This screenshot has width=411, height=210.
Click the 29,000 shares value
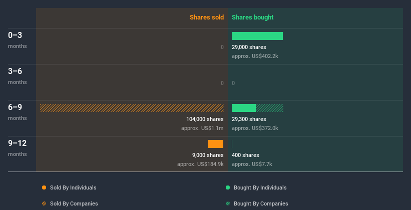(x=249, y=47)
